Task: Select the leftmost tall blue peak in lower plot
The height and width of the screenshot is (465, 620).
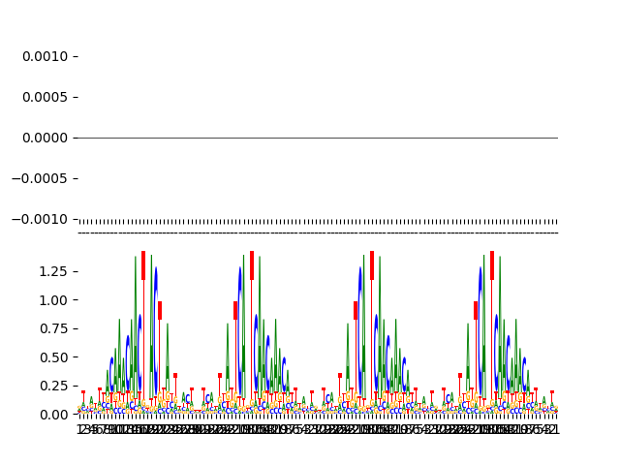Action: (155, 291)
